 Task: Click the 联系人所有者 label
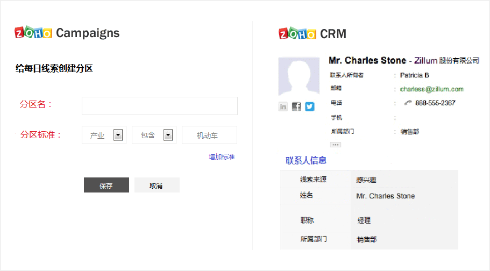(346, 75)
